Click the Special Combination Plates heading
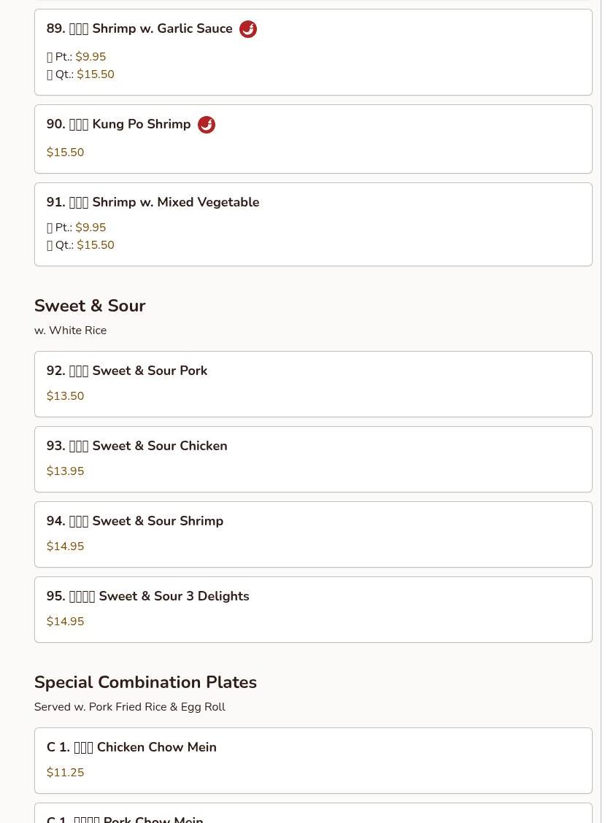Viewport: 616px width, 823px height. coord(145,682)
